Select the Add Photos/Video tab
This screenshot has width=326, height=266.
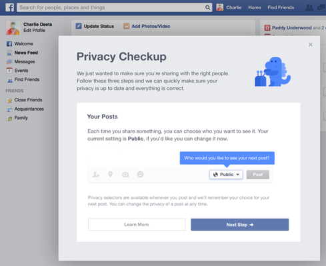pyautogui.click(x=147, y=26)
